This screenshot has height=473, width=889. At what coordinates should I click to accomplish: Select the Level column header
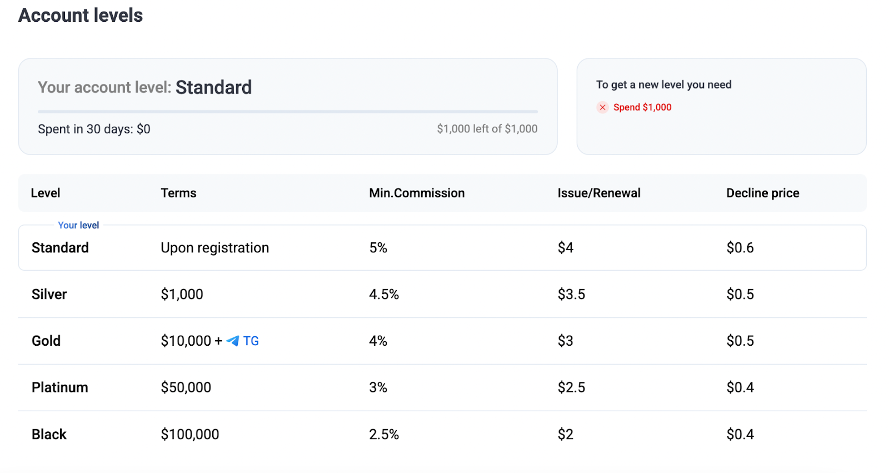tap(46, 193)
